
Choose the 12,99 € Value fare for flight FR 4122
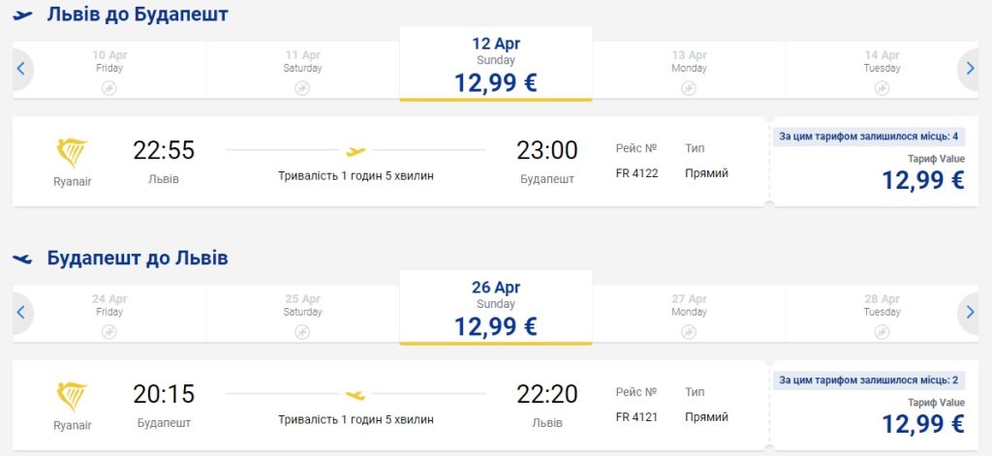[922, 179]
